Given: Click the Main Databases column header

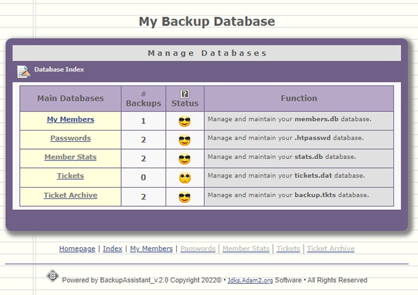Looking at the screenshot, I should 70,98.
